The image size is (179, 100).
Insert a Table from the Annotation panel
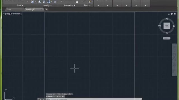[77, 2]
